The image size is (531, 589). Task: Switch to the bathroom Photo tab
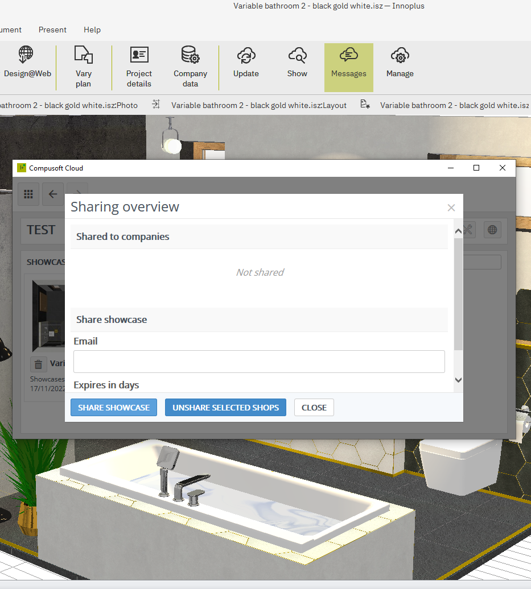pos(69,105)
